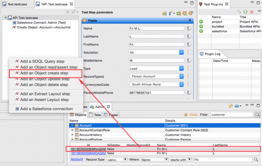Collapse the Fields section with the double-chevron icon
The image size is (262, 166).
point(190,20)
